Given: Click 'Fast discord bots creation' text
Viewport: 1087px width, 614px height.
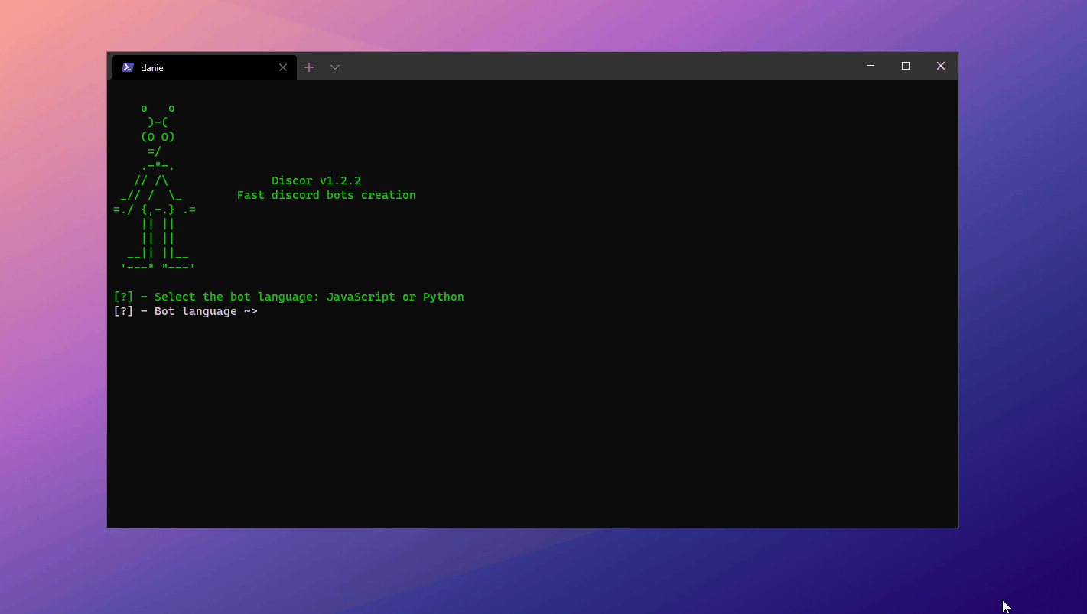Looking at the screenshot, I should (x=327, y=195).
